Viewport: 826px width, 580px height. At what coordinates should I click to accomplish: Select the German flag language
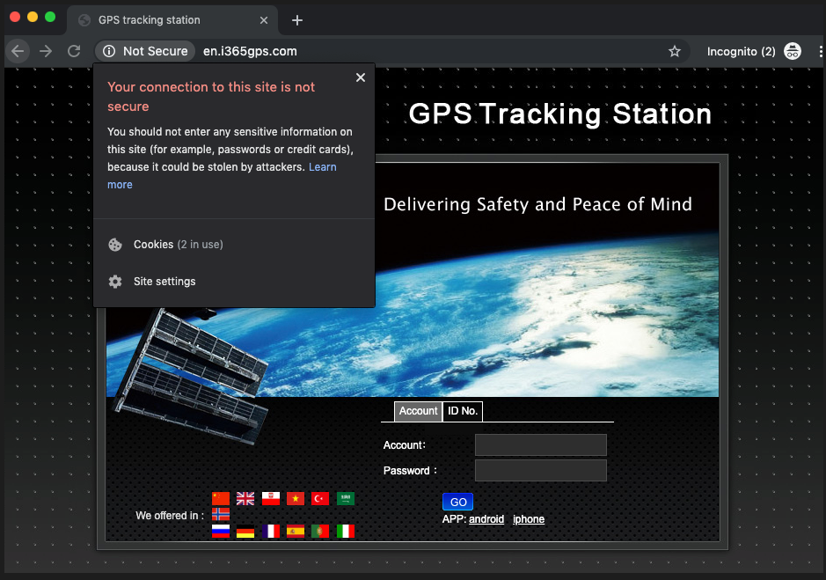pyautogui.click(x=245, y=531)
